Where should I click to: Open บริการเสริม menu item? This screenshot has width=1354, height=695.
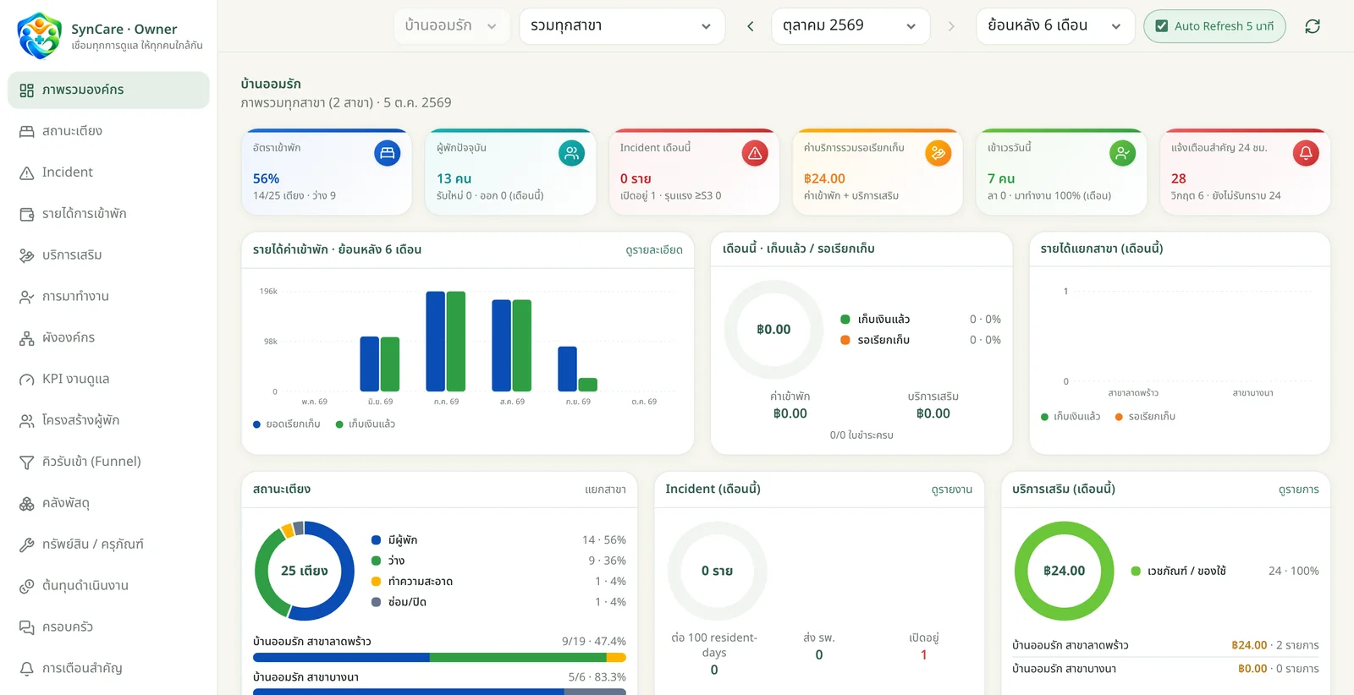pos(108,255)
